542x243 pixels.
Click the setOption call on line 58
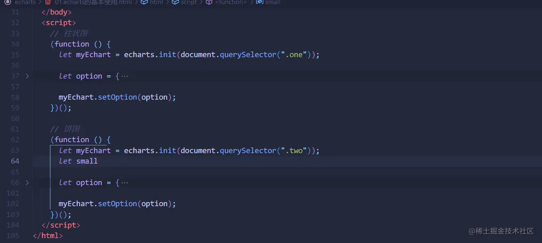click(117, 97)
